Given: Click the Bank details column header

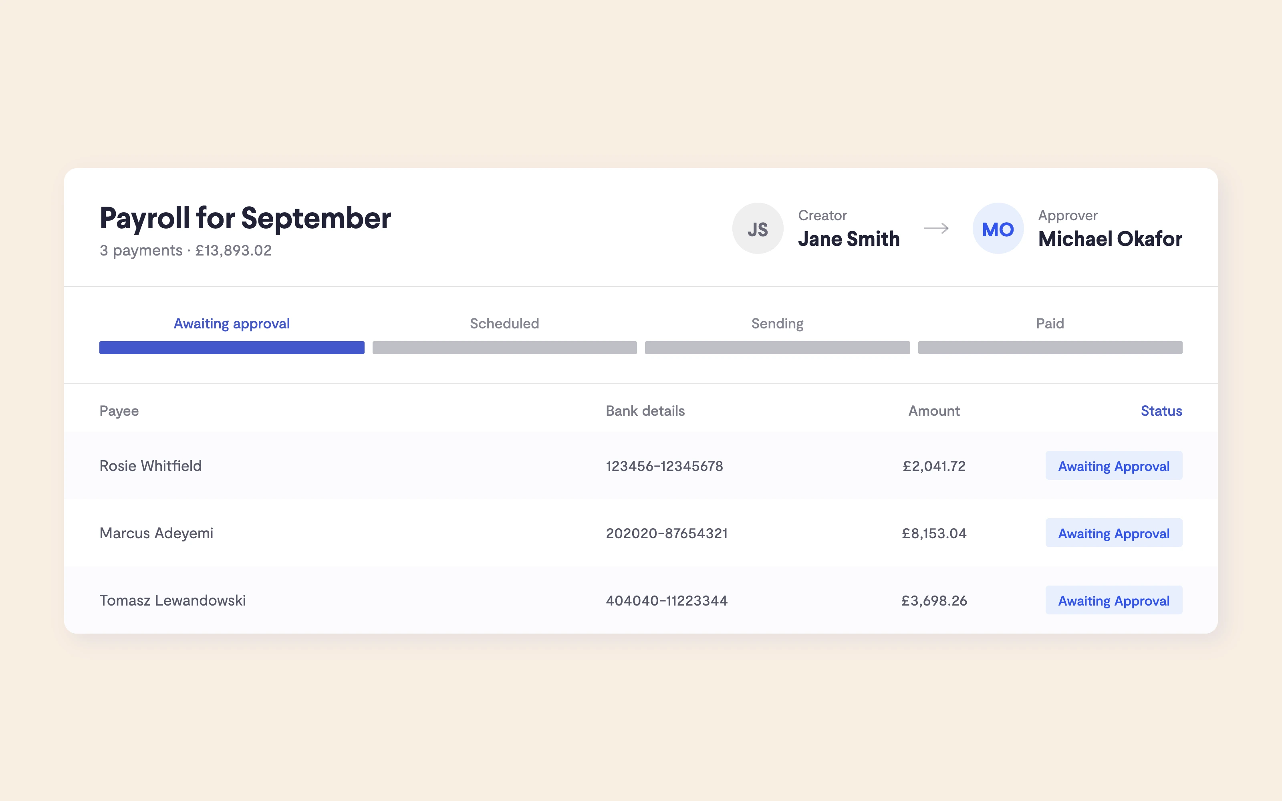Looking at the screenshot, I should point(645,411).
